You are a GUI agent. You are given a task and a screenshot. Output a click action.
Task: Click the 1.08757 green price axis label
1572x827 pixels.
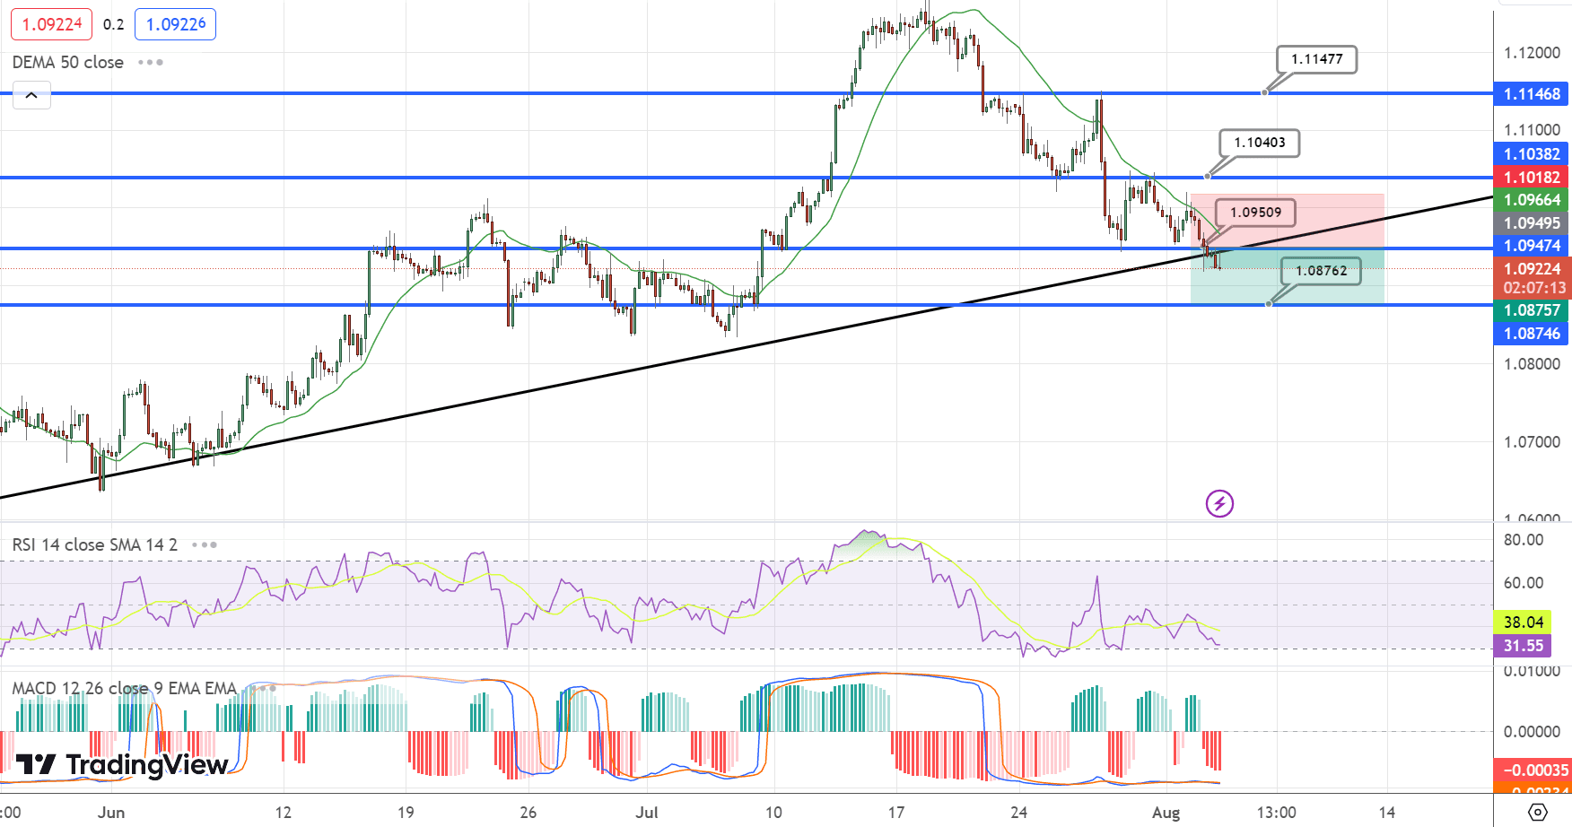pos(1533,310)
